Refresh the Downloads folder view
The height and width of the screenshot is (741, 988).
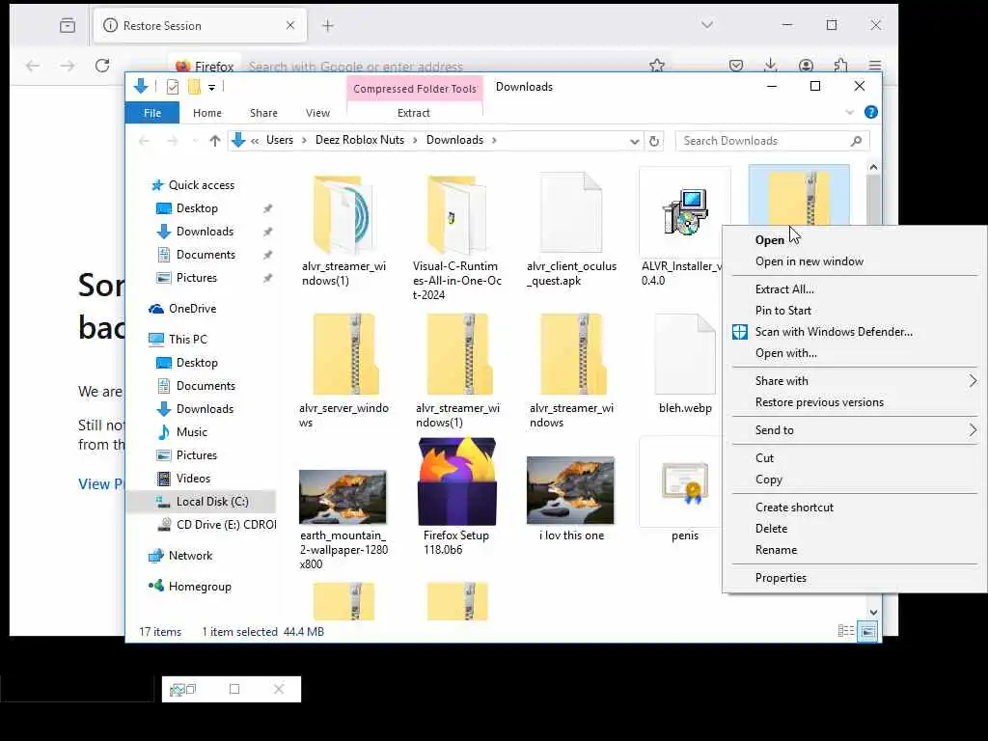tap(654, 141)
